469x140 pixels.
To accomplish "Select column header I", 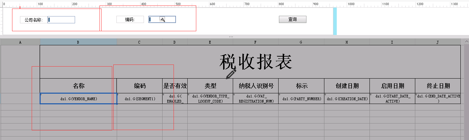I will pyautogui.click(x=392, y=42).
